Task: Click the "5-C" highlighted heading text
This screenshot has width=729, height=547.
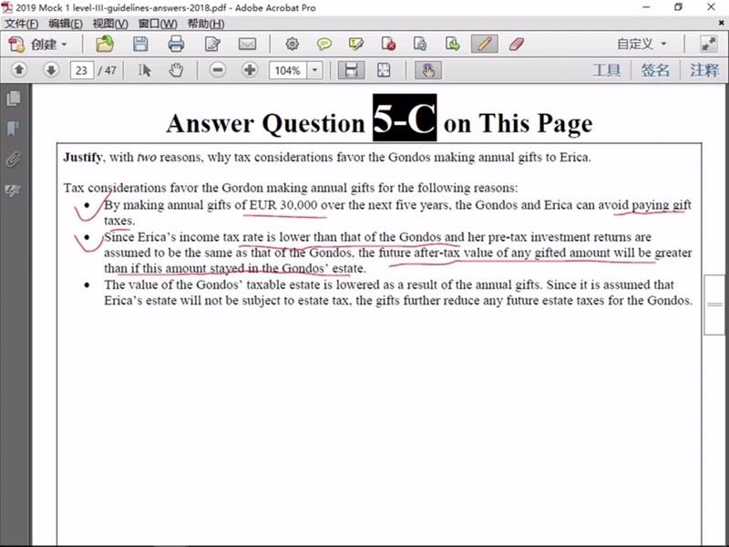Action: [x=405, y=118]
